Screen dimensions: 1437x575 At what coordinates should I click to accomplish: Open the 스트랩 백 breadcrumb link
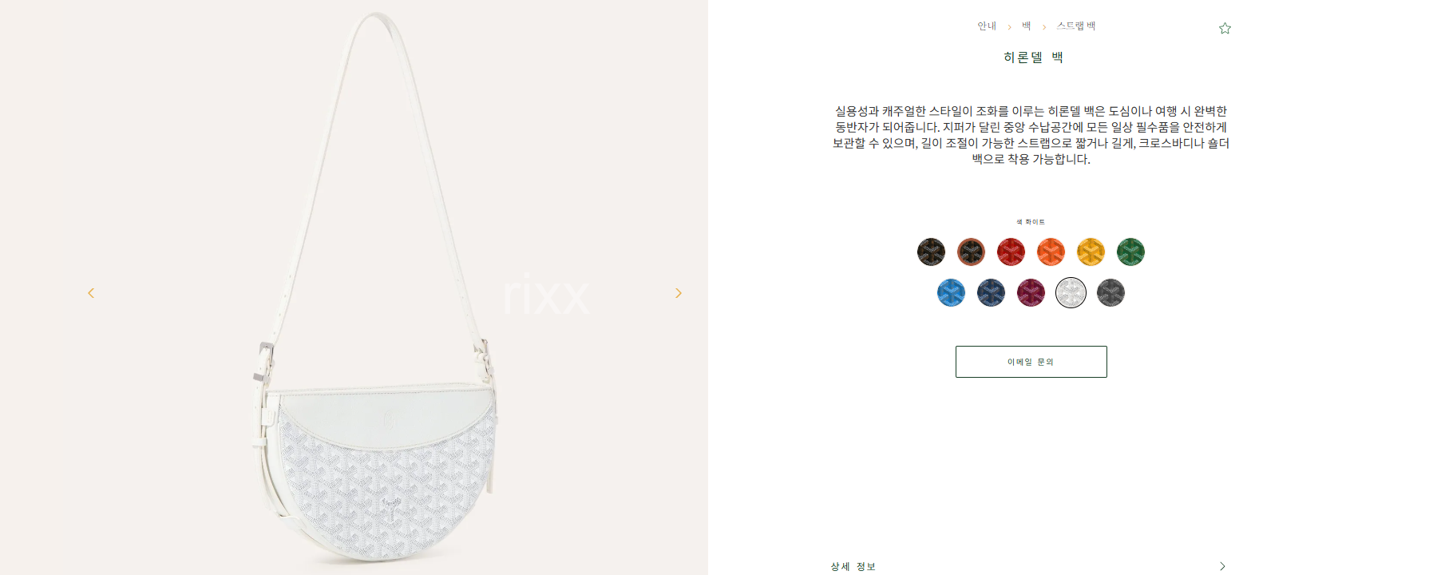click(x=1076, y=26)
